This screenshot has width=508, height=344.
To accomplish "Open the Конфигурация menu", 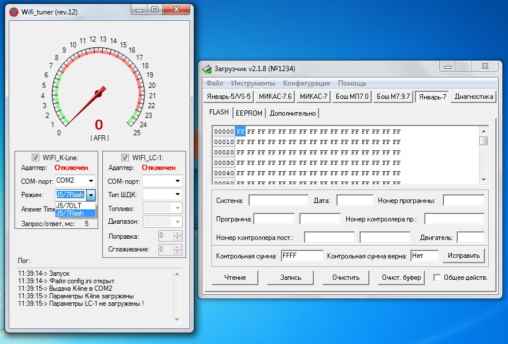I will (306, 83).
